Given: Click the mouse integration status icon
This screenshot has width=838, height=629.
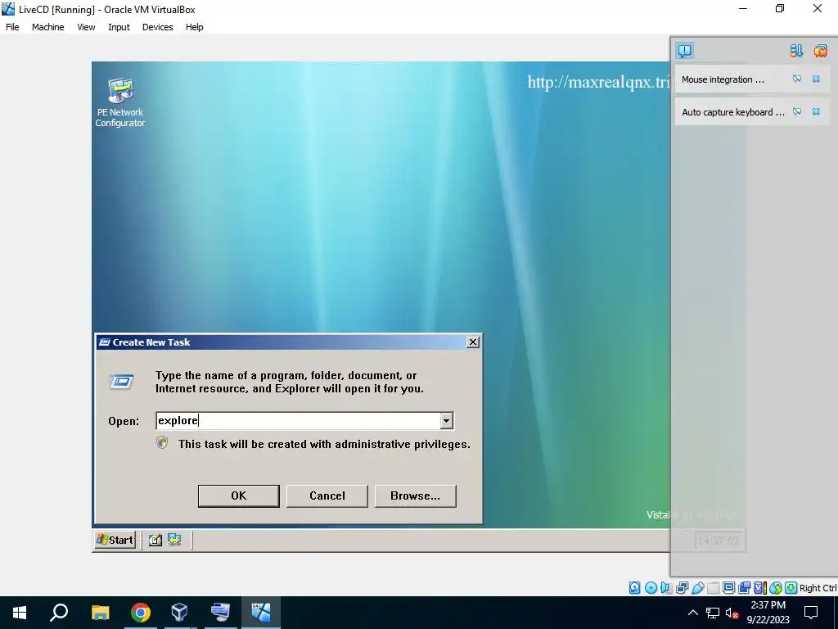Looking at the screenshot, I should click(776, 588).
